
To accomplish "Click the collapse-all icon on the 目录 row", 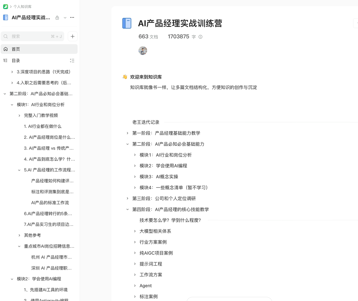I will coord(72,60).
